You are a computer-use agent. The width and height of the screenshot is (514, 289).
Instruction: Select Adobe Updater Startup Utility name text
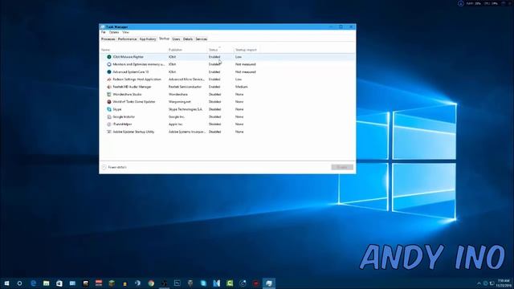coord(133,132)
